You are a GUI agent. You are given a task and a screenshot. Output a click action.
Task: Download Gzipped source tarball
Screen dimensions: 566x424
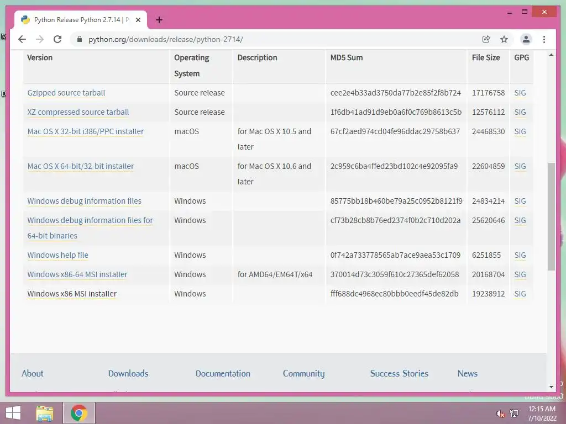[66, 93]
